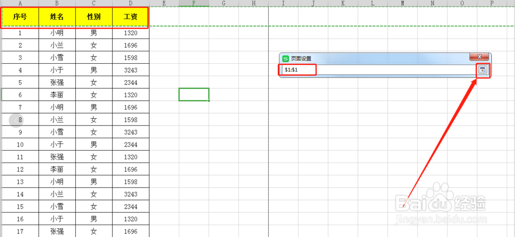Select column P header
Screen dimensions: 515x237
(x=492, y=3)
